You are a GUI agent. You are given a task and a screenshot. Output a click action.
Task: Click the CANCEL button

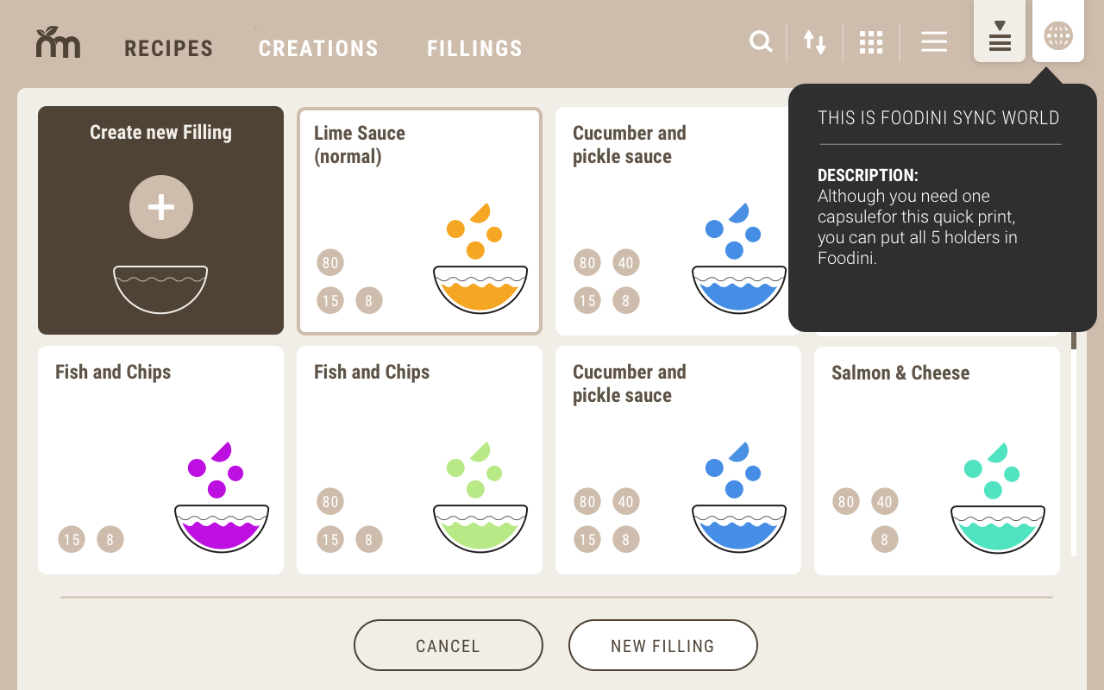(448, 645)
